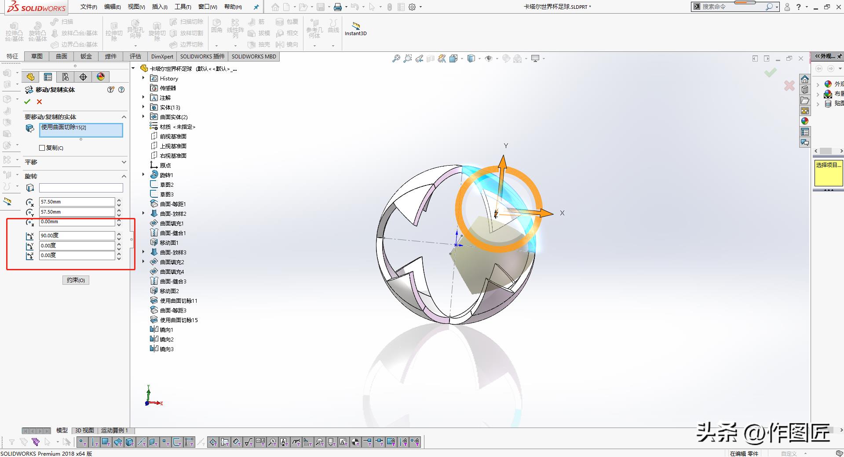Open the ConfigurationManager tab icon

click(x=66, y=77)
